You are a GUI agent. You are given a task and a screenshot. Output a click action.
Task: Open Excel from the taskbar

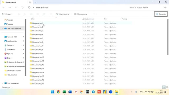tap(64, 92)
